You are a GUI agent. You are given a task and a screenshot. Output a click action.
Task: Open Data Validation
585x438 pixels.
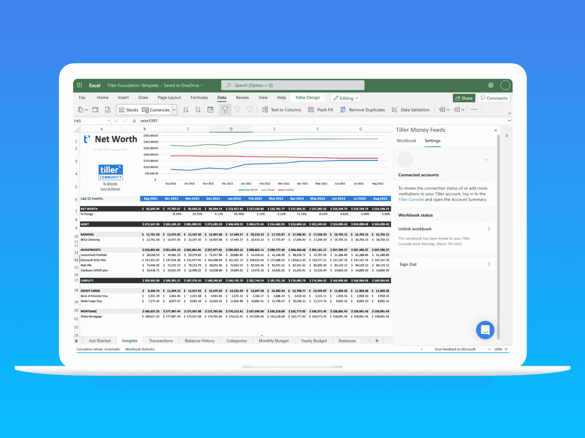tap(411, 109)
